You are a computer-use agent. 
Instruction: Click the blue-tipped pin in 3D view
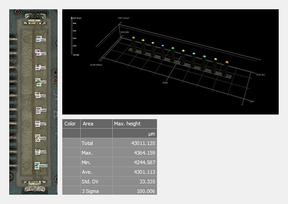click(x=163, y=46)
